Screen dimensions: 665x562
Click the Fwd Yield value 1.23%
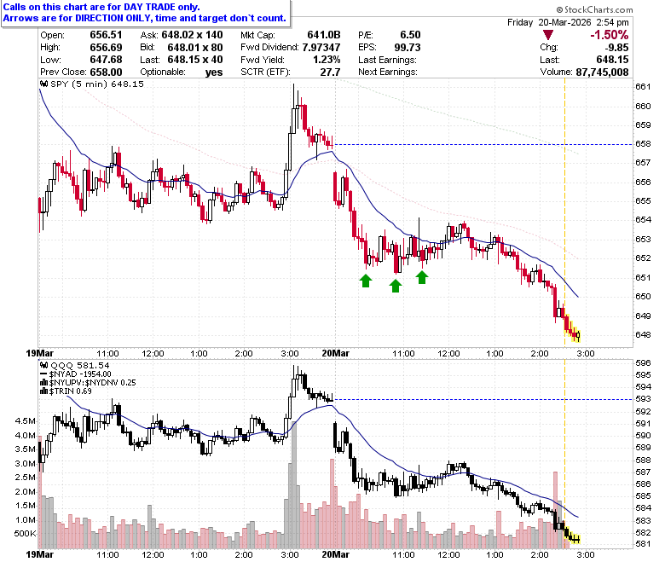coord(327,60)
